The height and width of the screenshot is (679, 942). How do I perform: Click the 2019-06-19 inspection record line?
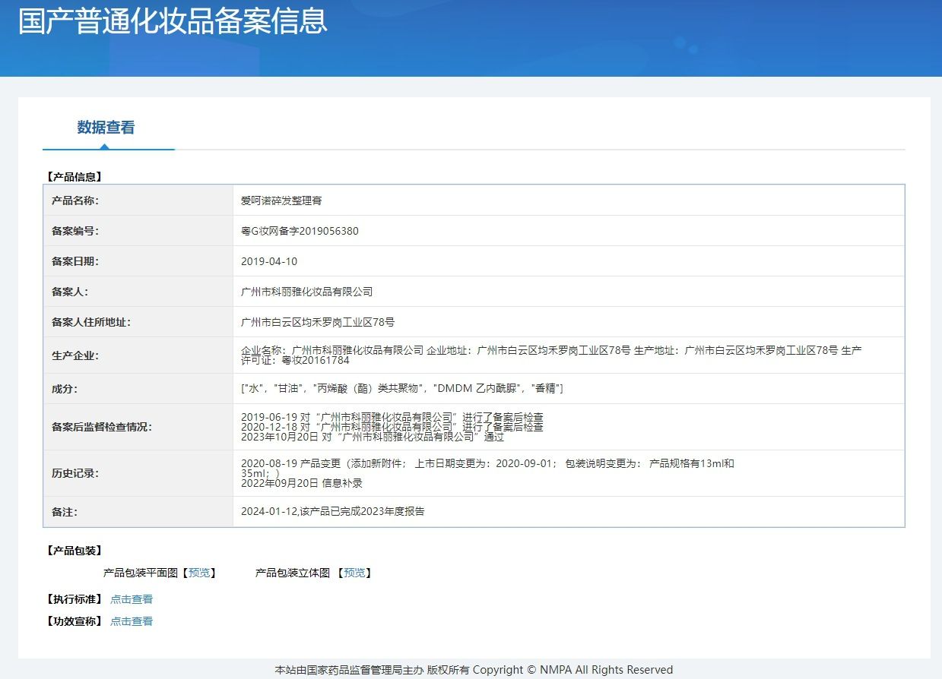(x=392, y=417)
